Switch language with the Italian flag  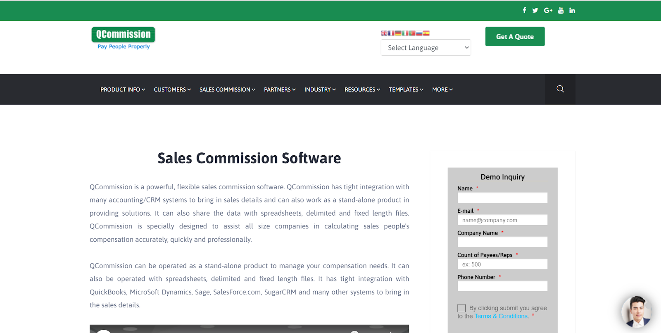(405, 33)
